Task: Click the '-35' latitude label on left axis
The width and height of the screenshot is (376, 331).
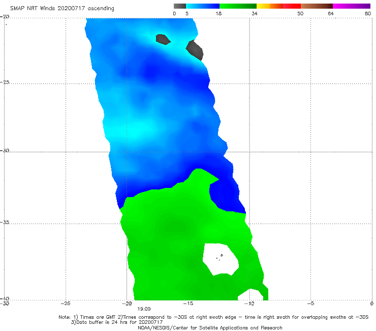Action: tap(5, 222)
